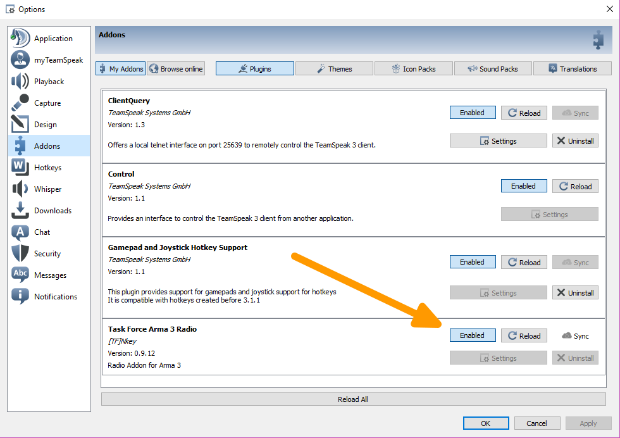Reload the Task Force Arma 3 Radio plugin
Image resolution: width=620 pixels, height=438 pixels.
524,335
